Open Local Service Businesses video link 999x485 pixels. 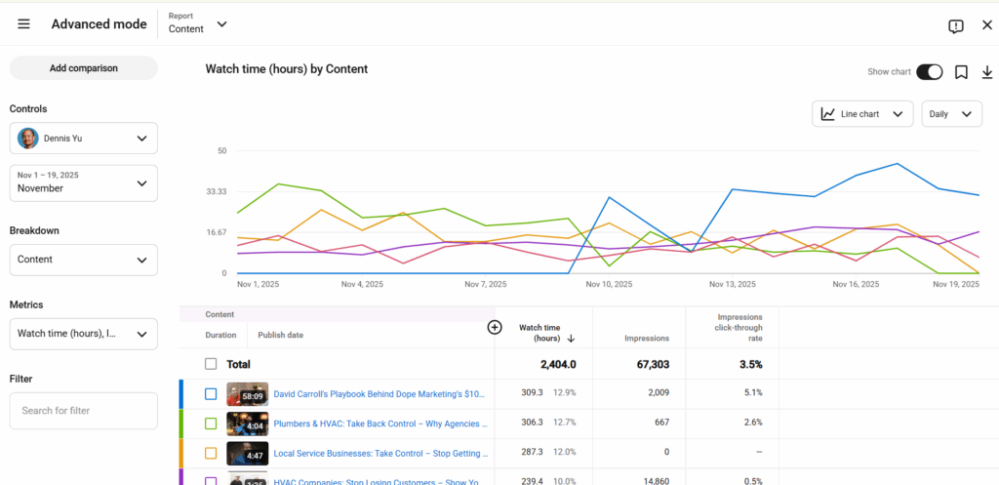[x=380, y=453]
